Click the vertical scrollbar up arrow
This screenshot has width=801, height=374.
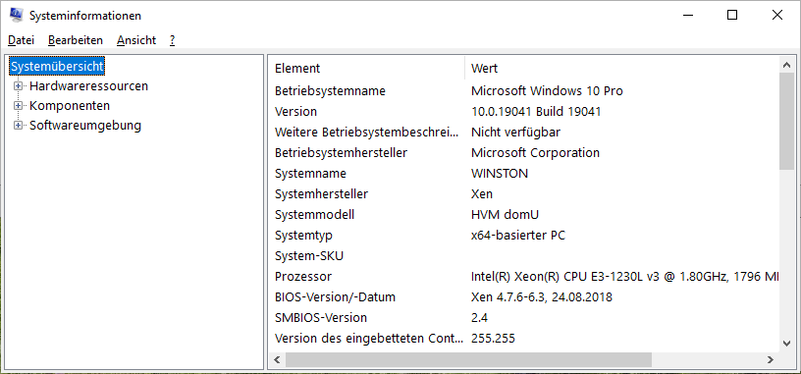click(786, 65)
